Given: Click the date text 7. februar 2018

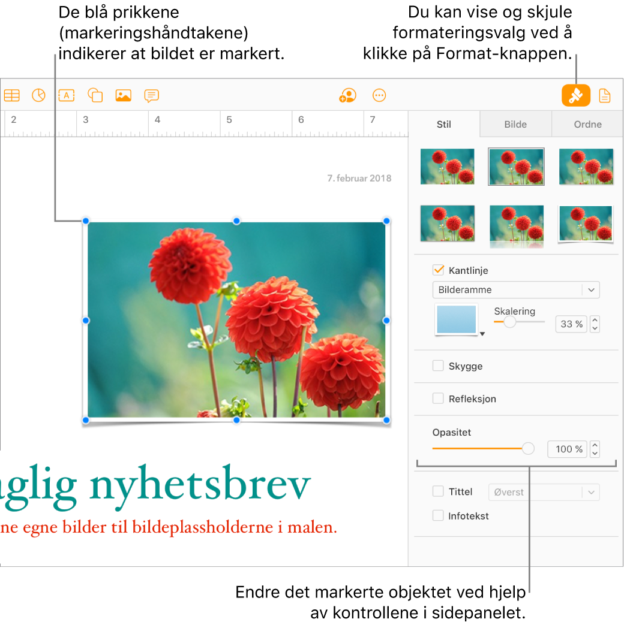Looking at the screenshot, I should click(x=359, y=178).
